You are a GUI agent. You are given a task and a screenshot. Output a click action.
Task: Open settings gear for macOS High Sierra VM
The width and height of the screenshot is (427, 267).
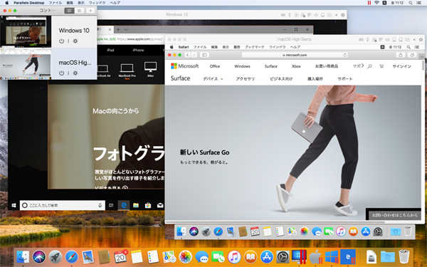coord(75,73)
